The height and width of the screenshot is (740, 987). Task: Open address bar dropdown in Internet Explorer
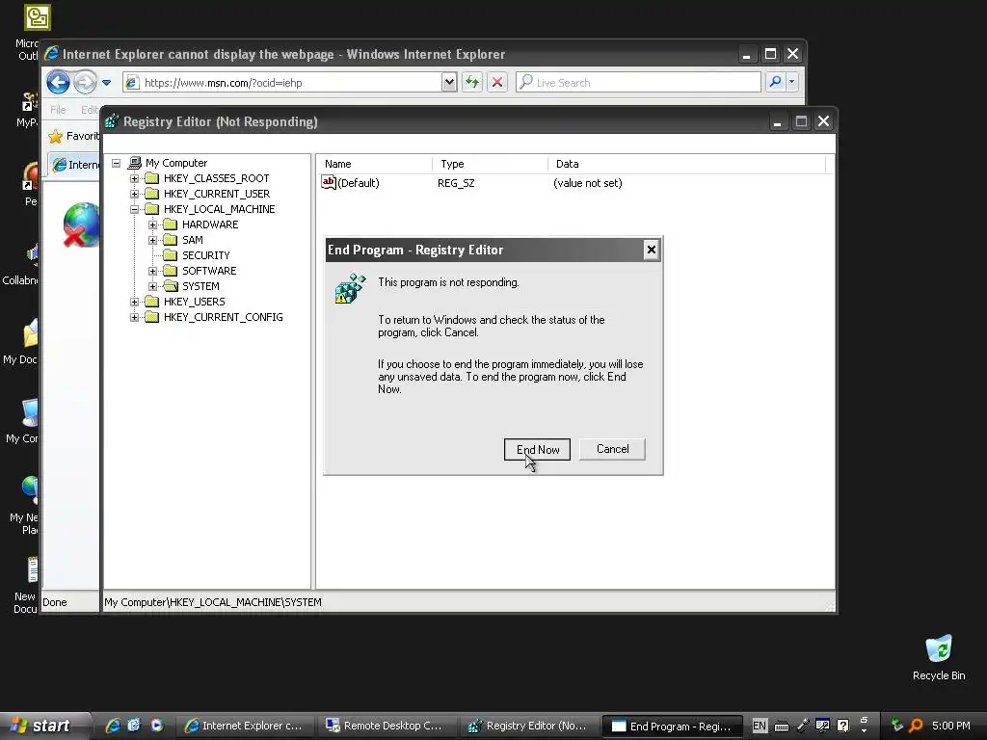tap(449, 83)
